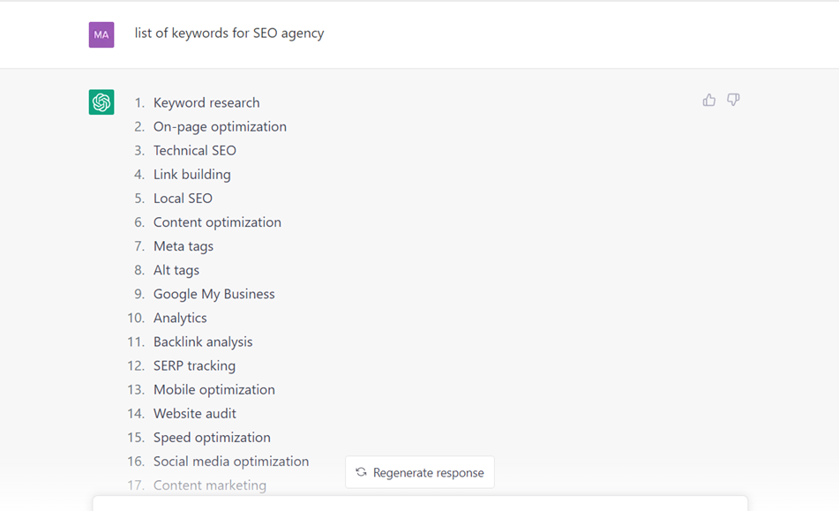The width and height of the screenshot is (839, 511).
Task: Click the "Keyword research" list item
Action: click(x=206, y=103)
